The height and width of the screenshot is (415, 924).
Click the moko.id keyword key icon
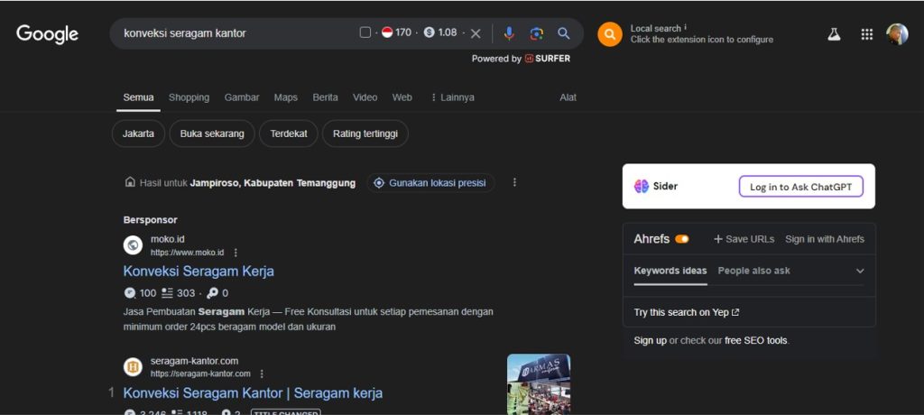click(x=213, y=293)
